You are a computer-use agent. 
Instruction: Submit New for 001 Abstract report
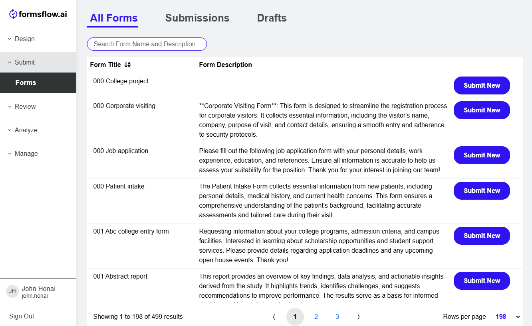coord(482,281)
